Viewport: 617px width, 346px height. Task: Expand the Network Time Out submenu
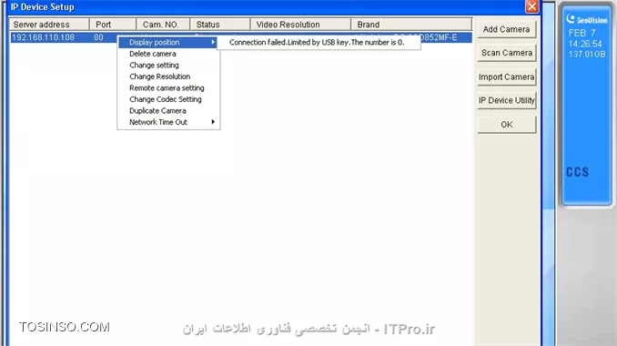(x=168, y=122)
